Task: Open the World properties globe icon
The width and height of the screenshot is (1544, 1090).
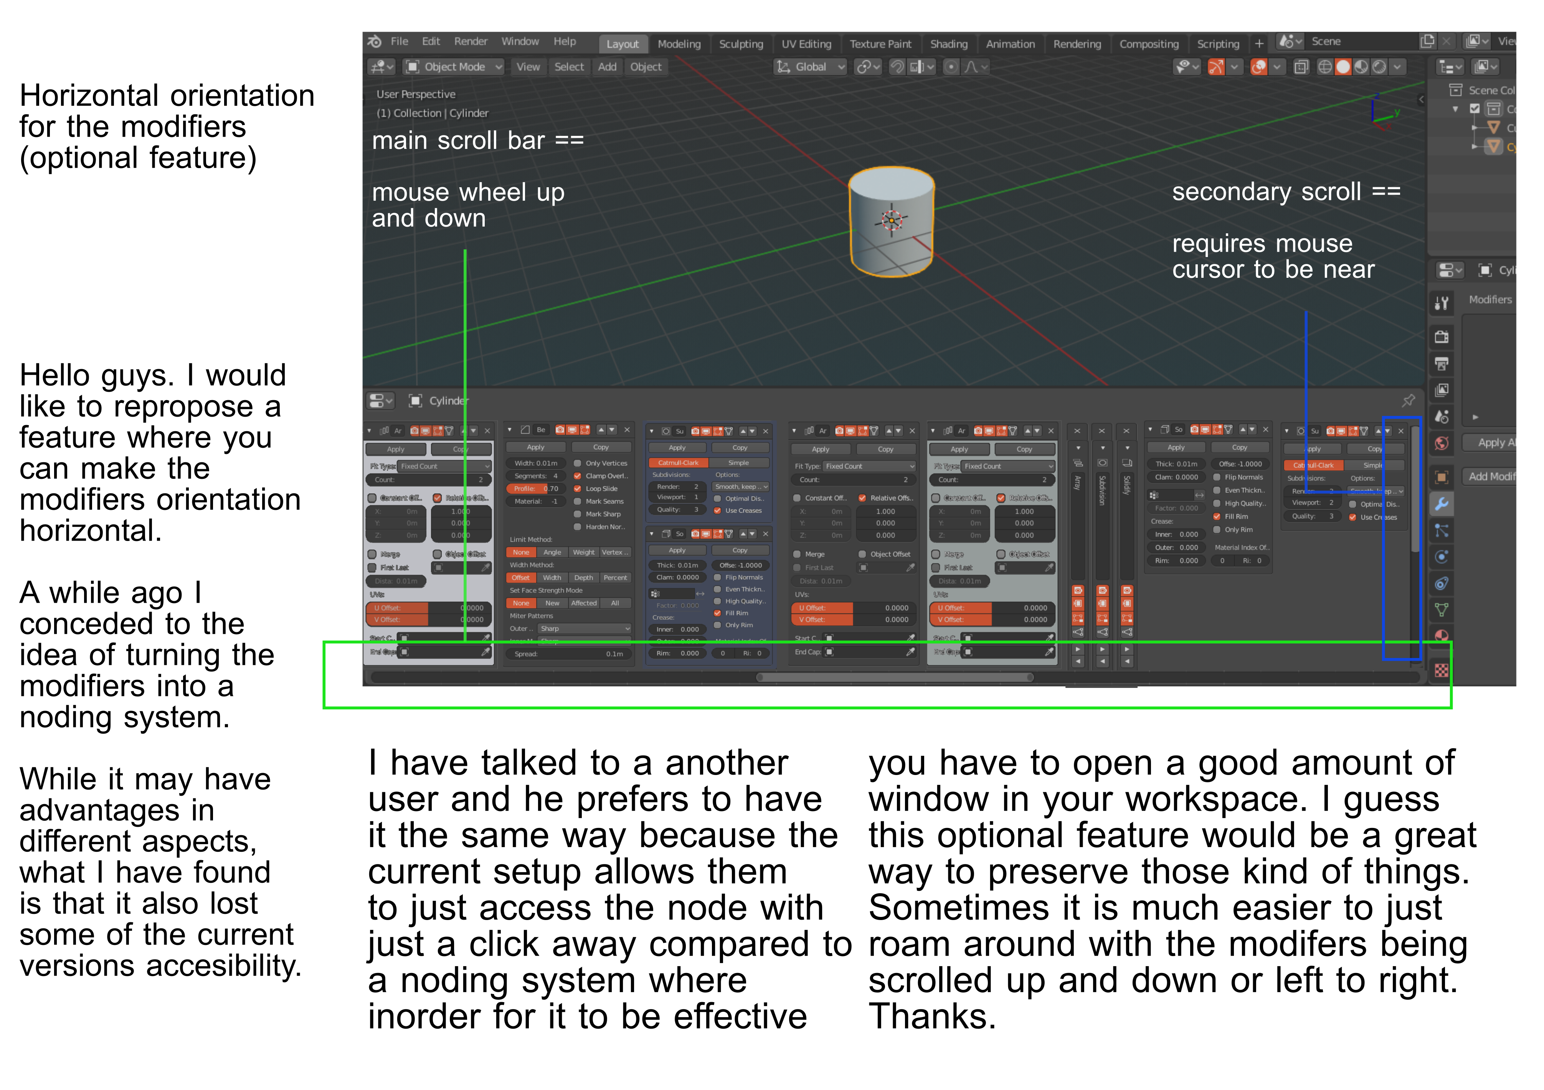Action: pos(1441,443)
